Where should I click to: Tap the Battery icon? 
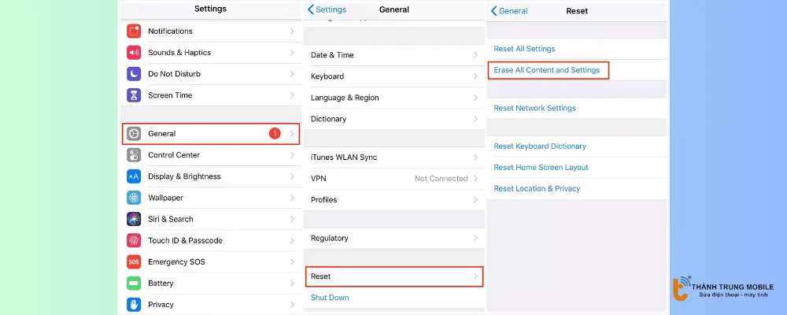(134, 283)
